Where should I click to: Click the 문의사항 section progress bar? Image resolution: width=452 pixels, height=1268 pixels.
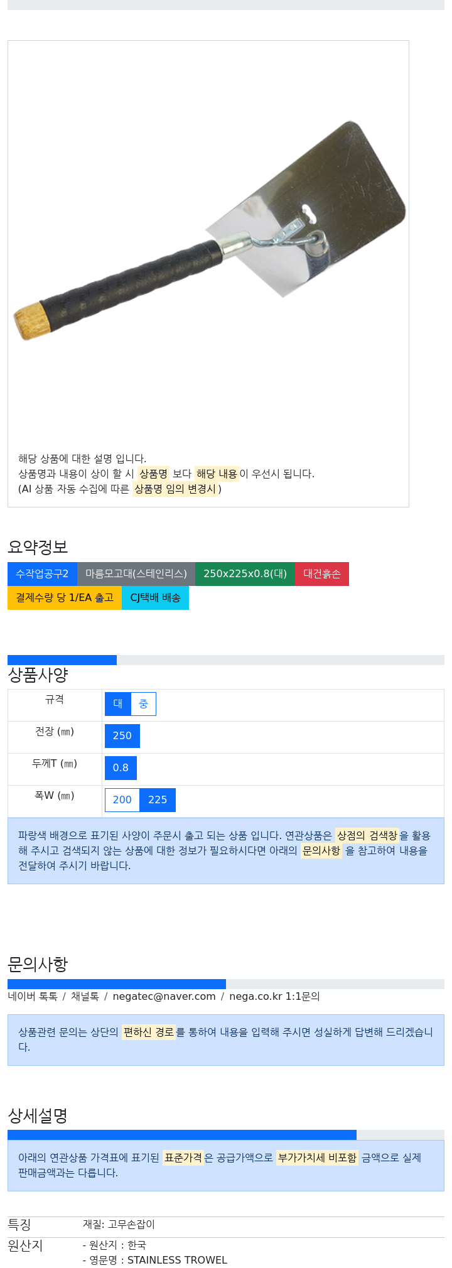(x=226, y=984)
